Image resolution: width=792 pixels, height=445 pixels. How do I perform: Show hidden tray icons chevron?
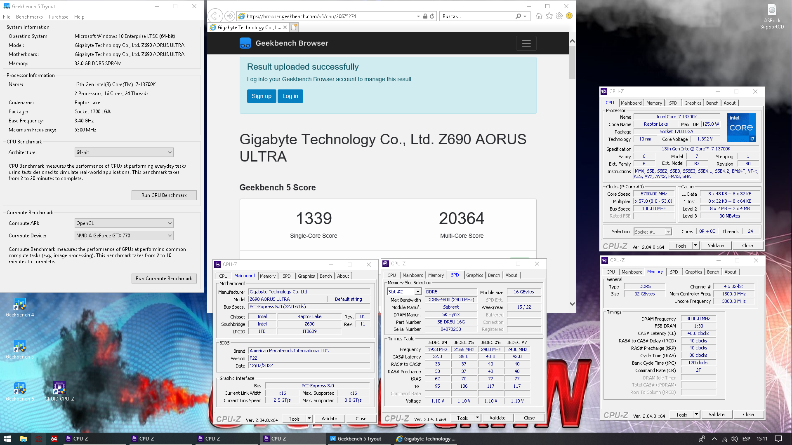714,439
